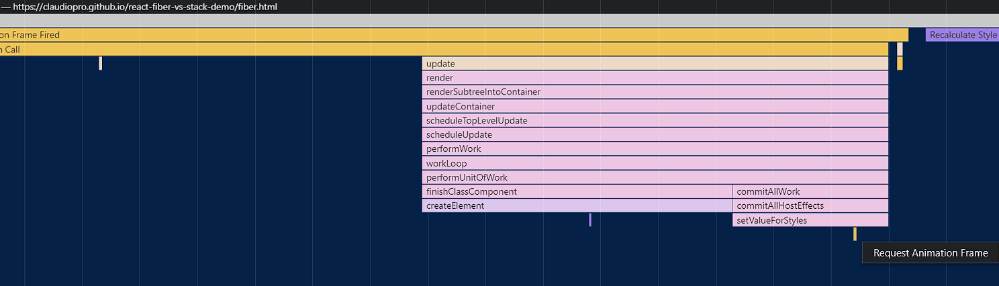This screenshot has width=999, height=286.
Task: Click the updateContainer flame bar
Action: pyautogui.click(x=655, y=107)
